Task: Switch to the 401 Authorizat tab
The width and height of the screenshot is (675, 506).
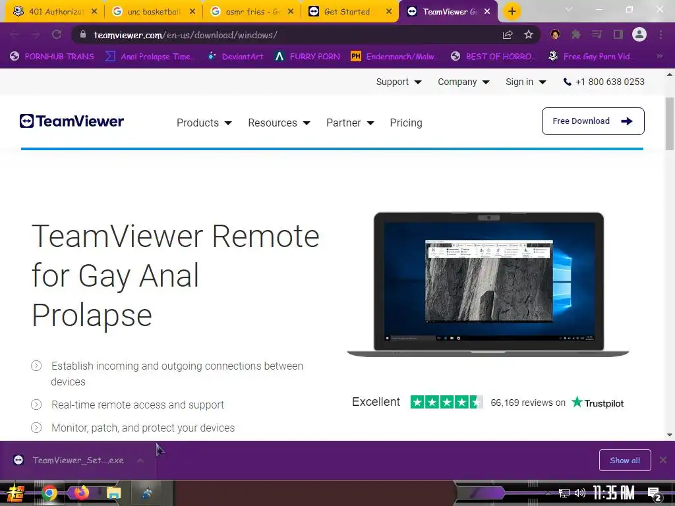Action: coord(53,12)
